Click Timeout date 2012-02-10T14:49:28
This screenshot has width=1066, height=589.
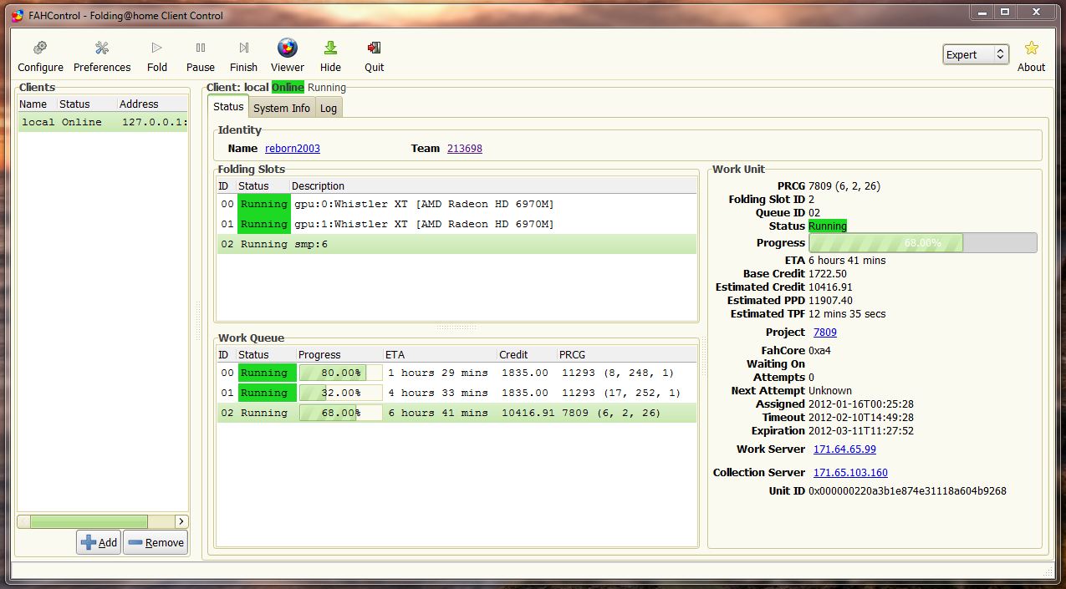[861, 417]
